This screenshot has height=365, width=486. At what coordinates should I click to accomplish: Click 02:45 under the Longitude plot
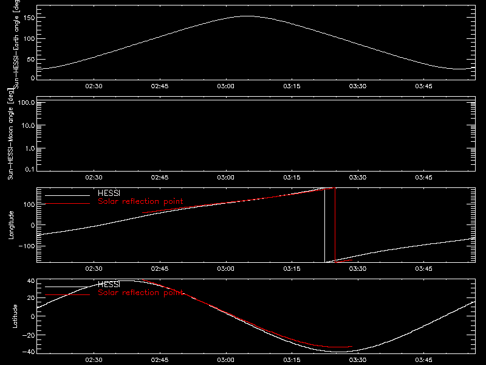(160, 268)
